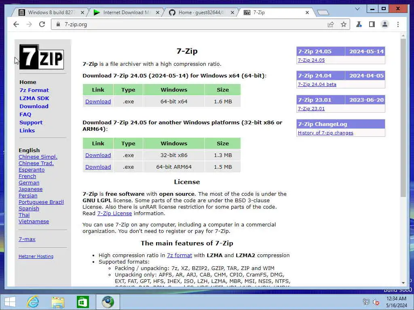Toggle the browser side panel icon
Screen dimensions: 414x310
(372, 24)
